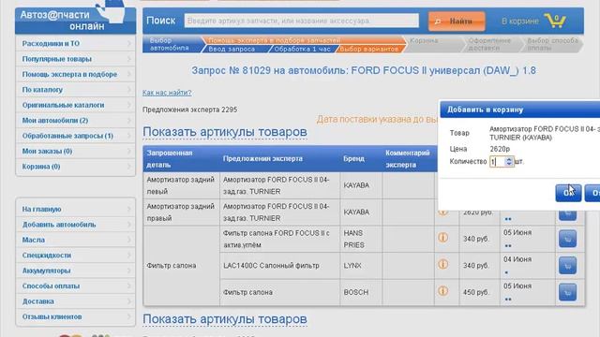Screen dimensions: 600x337
Task: Open the shopping cart icon in the header
Action: point(555,21)
